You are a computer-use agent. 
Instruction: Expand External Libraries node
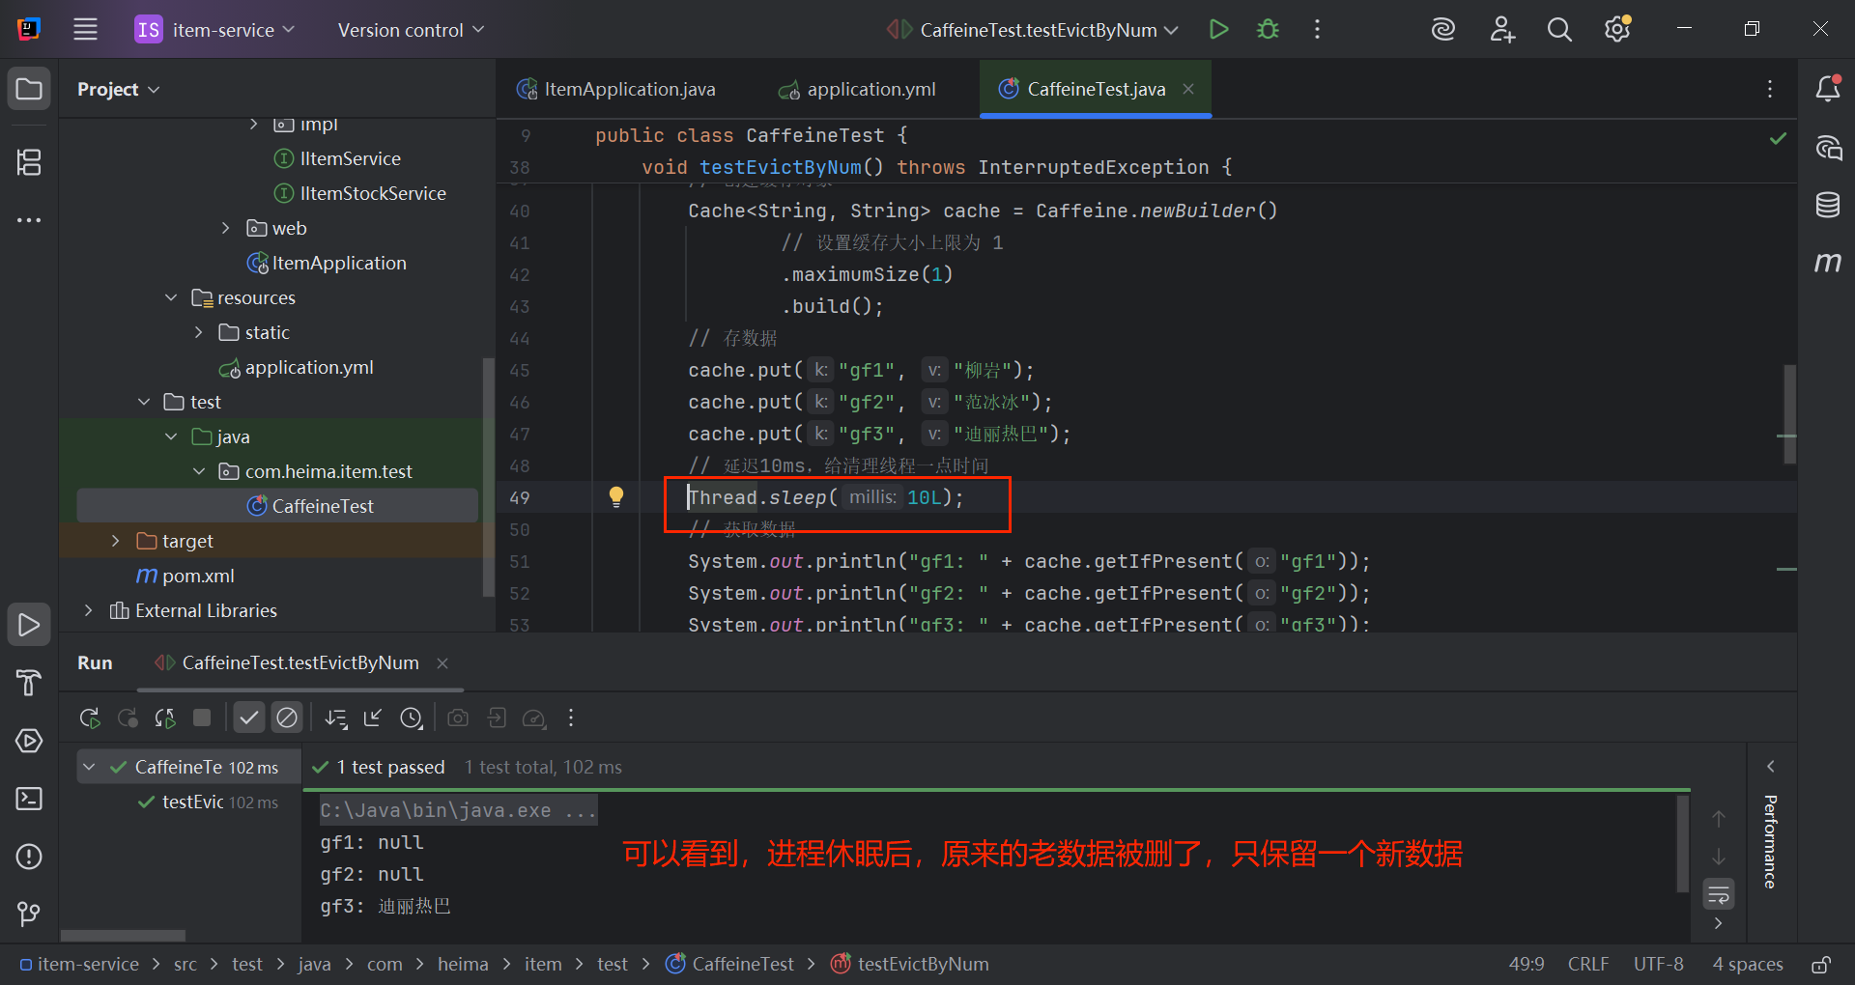pos(89,610)
